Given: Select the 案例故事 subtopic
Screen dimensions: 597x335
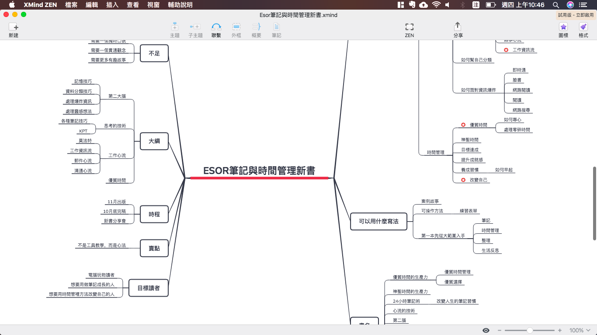Looking at the screenshot, I should [x=430, y=202].
